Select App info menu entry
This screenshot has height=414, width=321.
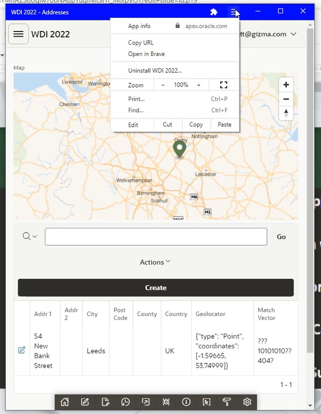pyautogui.click(x=139, y=26)
